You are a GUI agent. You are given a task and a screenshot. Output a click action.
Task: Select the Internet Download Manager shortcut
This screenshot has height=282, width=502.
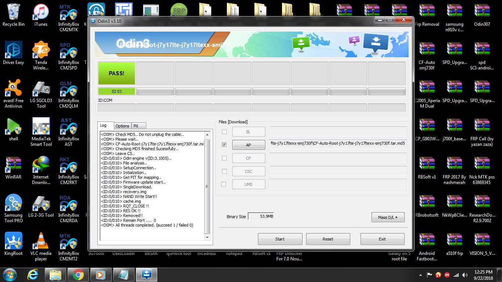point(41,170)
